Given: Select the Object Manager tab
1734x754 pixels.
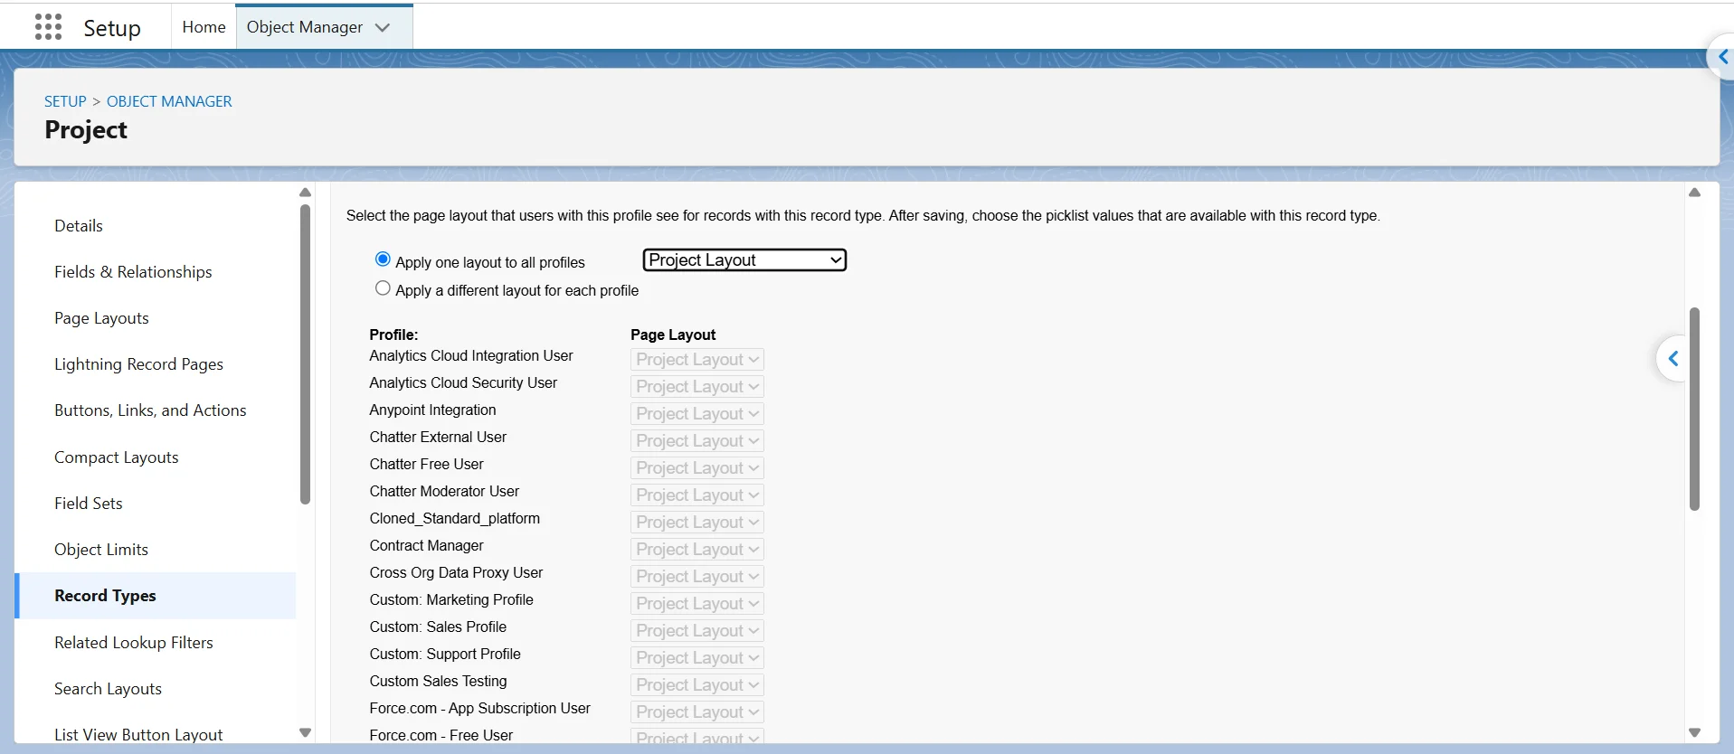Looking at the screenshot, I should tap(305, 27).
